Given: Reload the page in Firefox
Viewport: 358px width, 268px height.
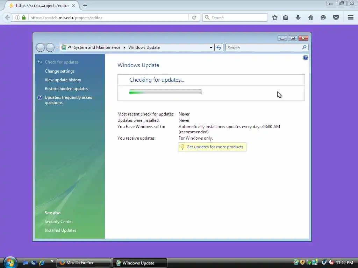Looking at the screenshot, I should tap(194, 17).
